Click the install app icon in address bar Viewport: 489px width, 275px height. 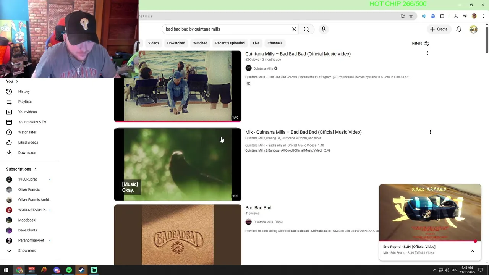click(403, 16)
